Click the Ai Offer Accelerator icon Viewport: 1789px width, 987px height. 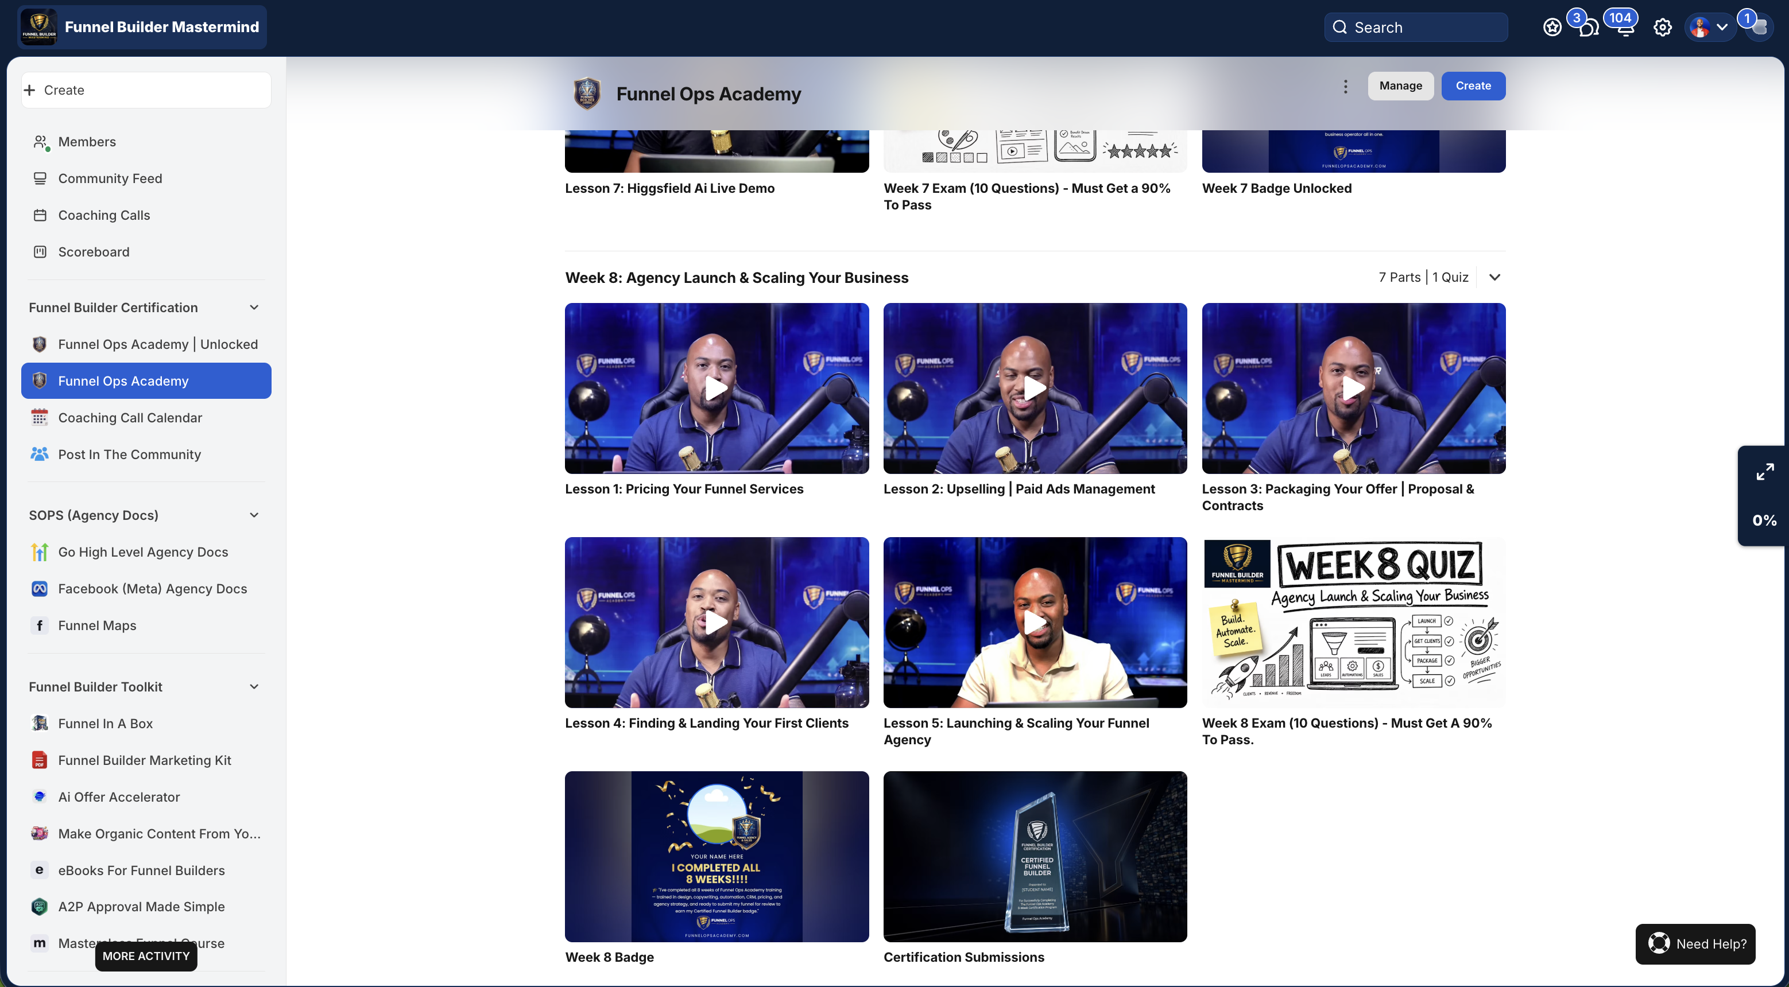tap(40, 798)
